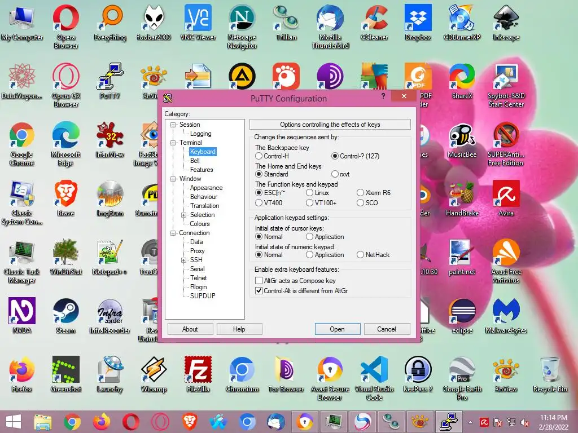Screen dimensions: 578x433
Task: Open ShareX desktop shortcut
Action: [x=462, y=81]
